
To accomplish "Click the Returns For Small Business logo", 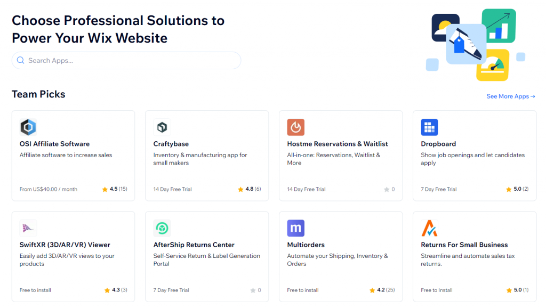I will [x=429, y=228].
